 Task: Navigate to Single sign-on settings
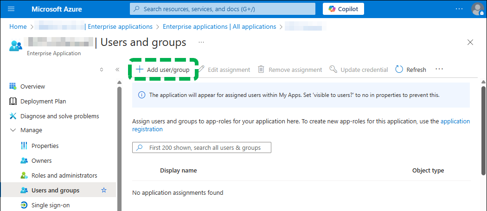pos(51,205)
